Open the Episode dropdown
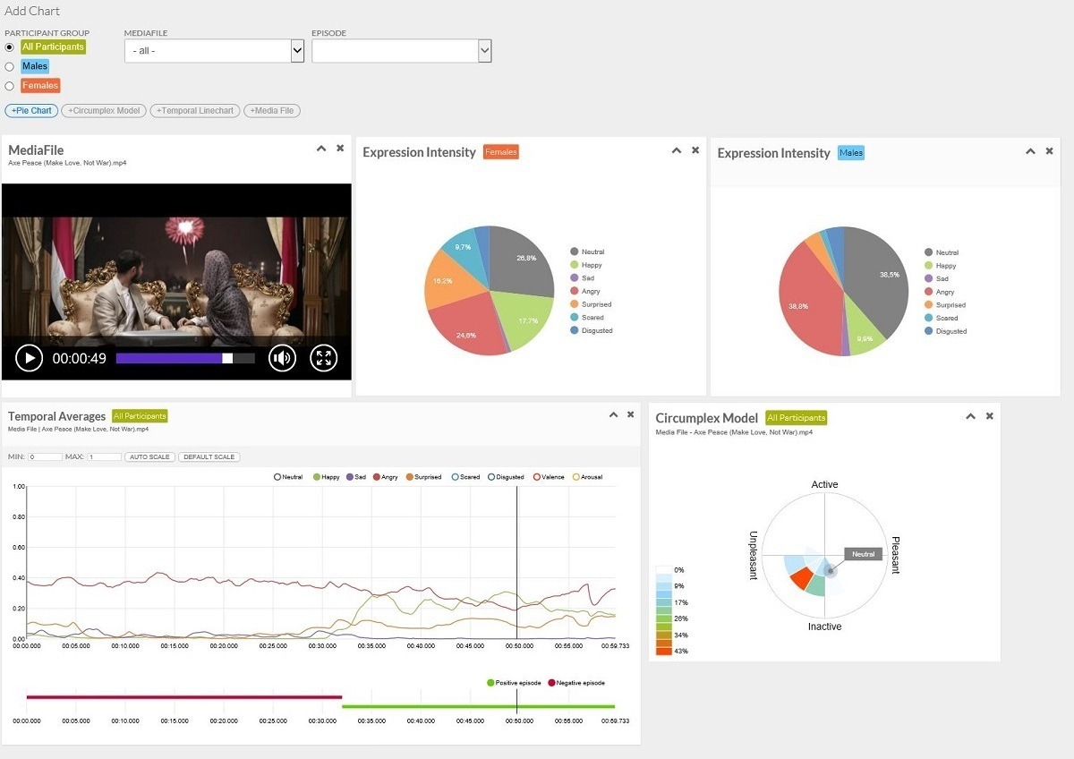Screen dimensions: 1074x759 [x=401, y=51]
